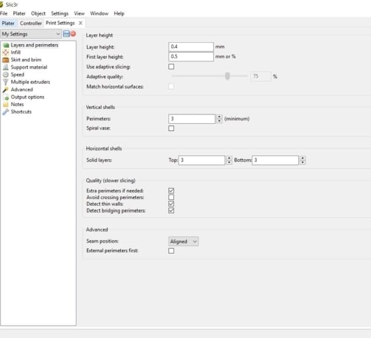
Task: Uncheck Detect bridging perimeters
Action: pos(171,211)
